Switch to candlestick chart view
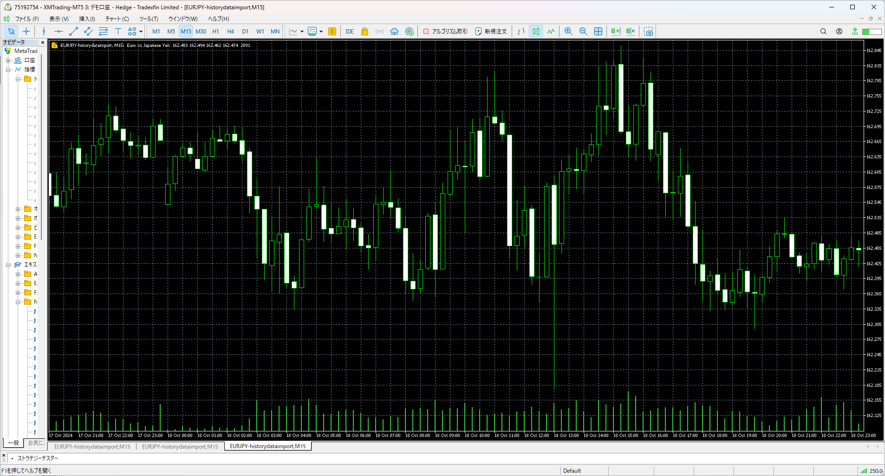885x476 pixels. tap(536, 31)
